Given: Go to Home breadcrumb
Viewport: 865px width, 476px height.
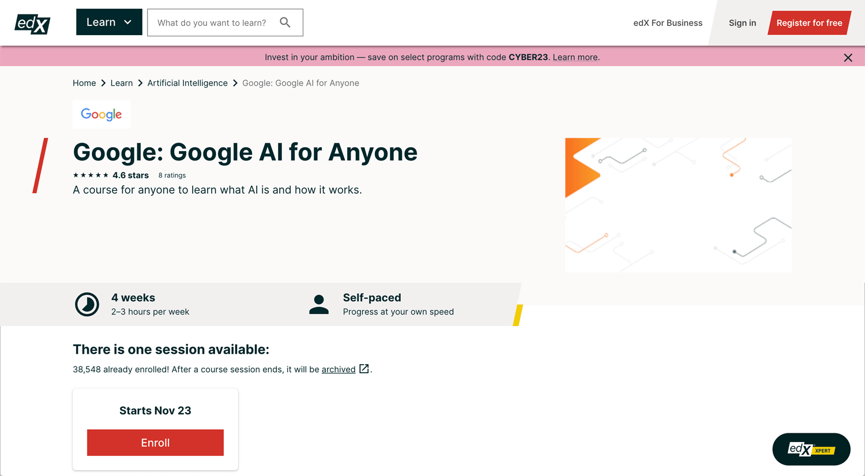Looking at the screenshot, I should click(84, 83).
